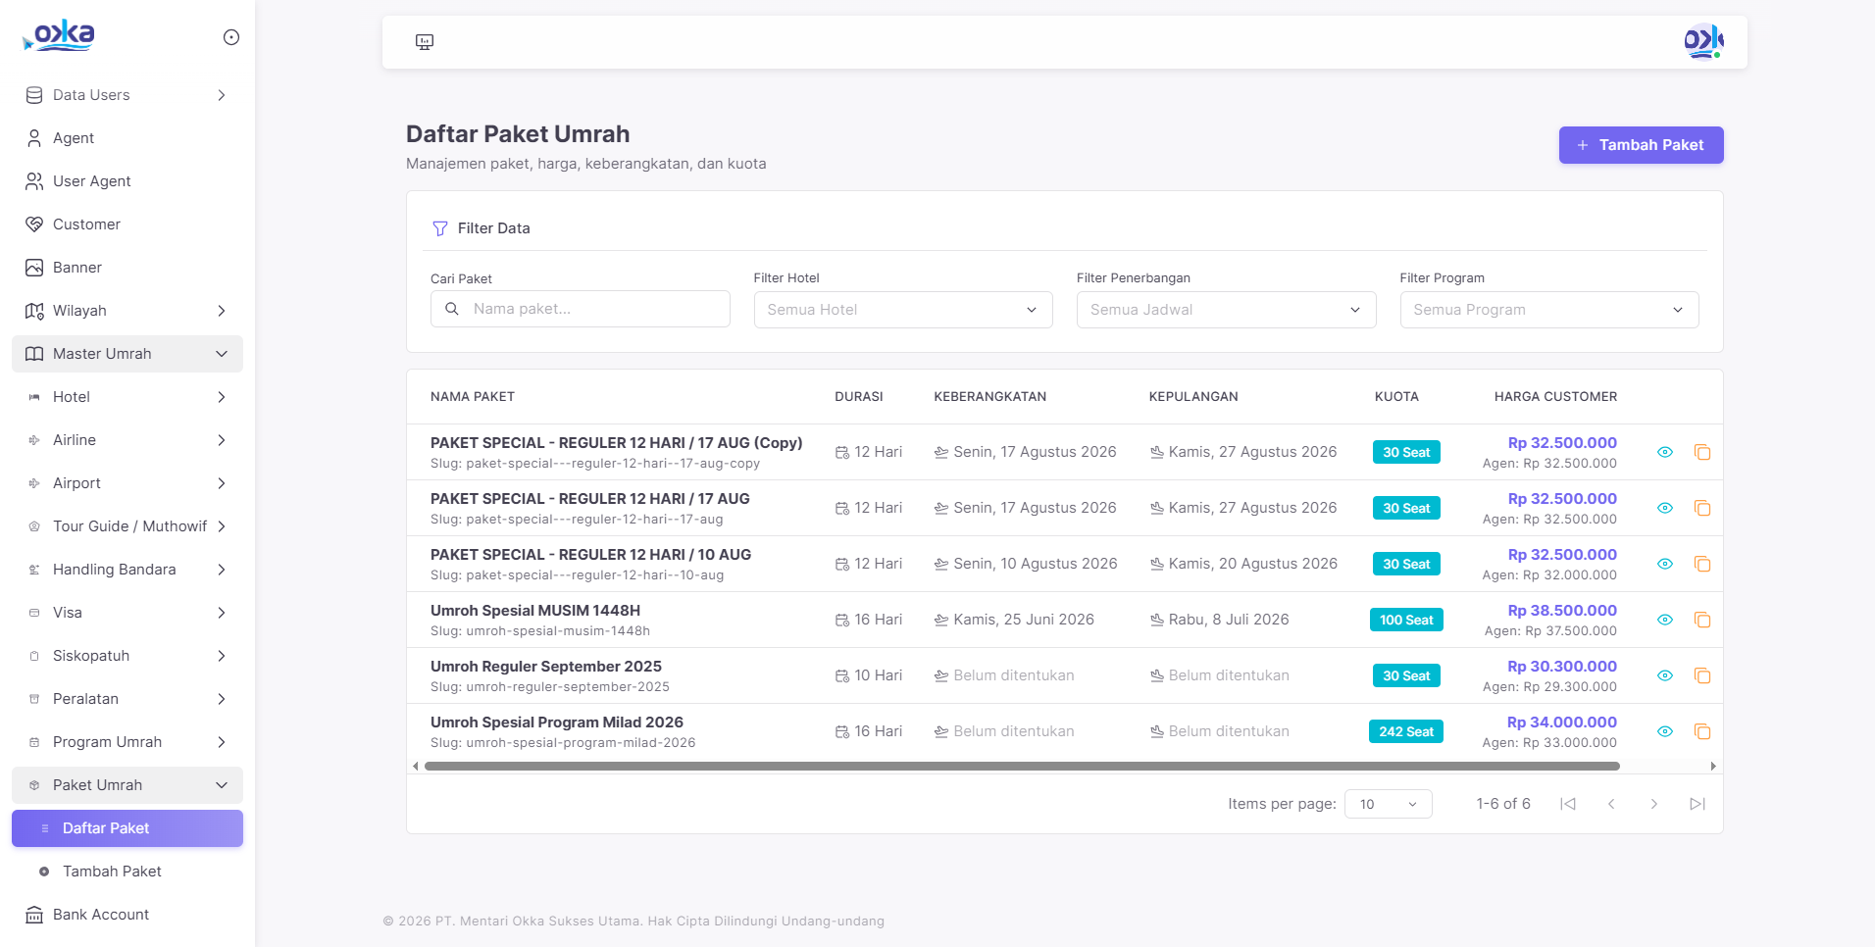Viewport: 1875px width, 947px height.
Task: Duplicate Umroh Reguler September 2025 package
Action: [x=1702, y=675]
